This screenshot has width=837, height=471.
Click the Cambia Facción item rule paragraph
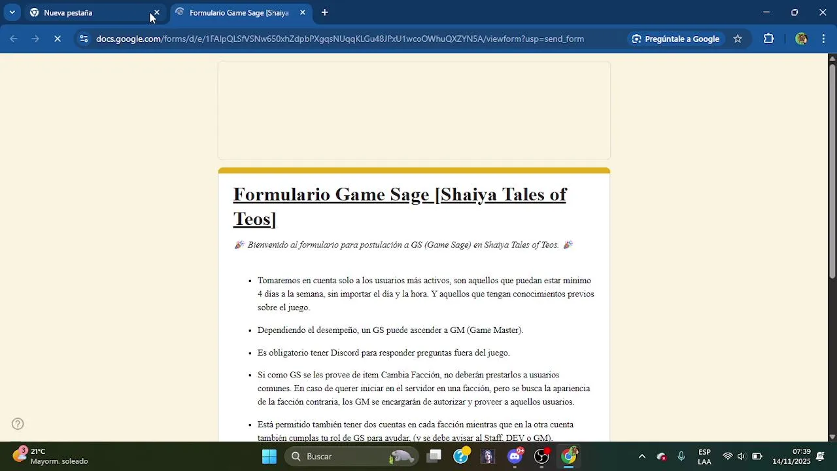tap(424, 389)
